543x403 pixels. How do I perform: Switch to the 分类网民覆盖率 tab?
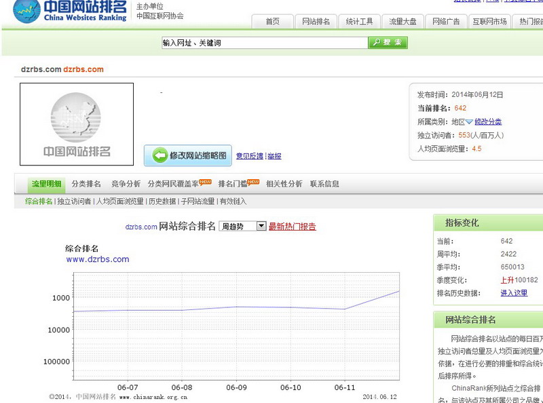click(173, 184)
